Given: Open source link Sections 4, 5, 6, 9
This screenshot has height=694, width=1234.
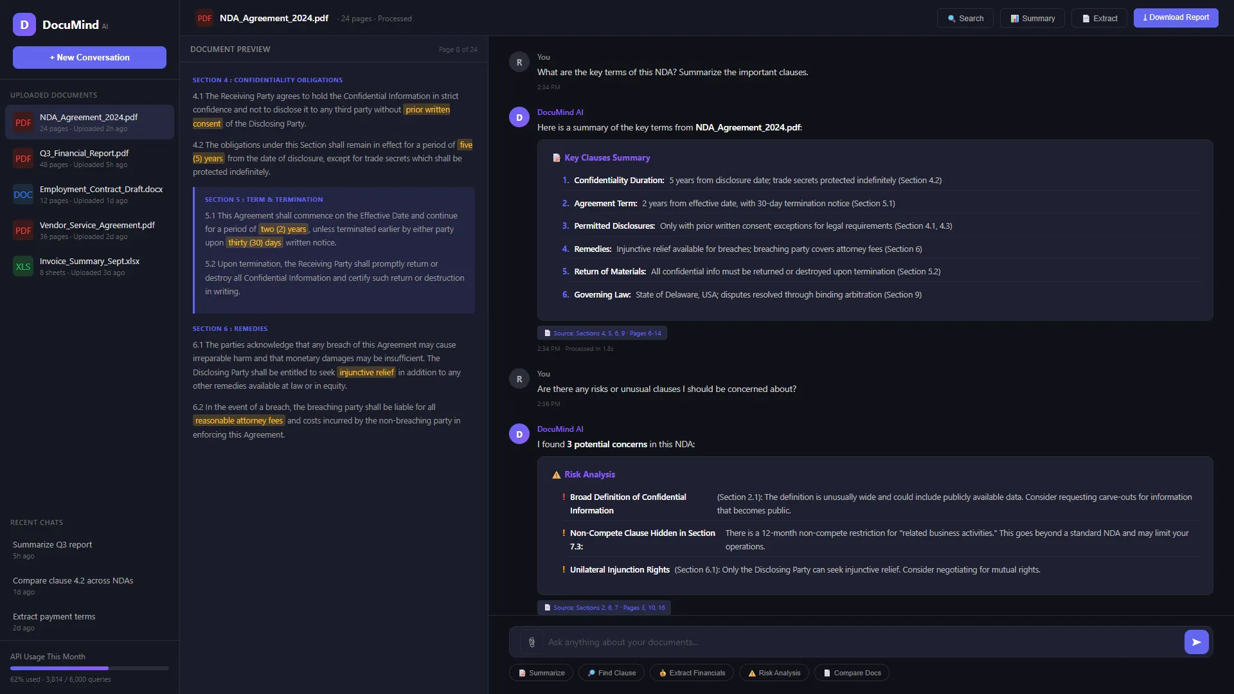Looking at the screenshot, I should (602, 333).
